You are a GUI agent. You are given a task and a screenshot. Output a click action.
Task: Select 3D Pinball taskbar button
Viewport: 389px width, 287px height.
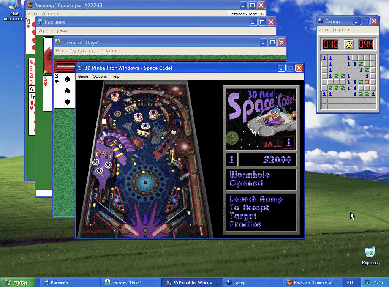(191, 282)
